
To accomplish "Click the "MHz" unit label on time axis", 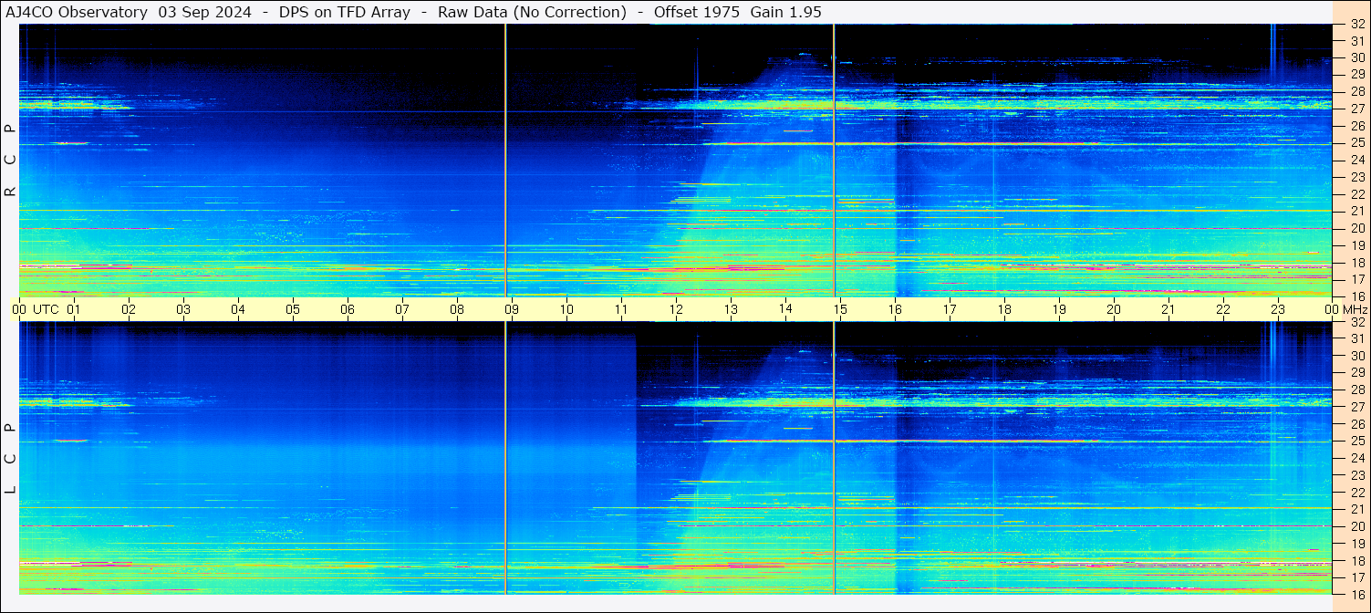I will (1355, 309).
